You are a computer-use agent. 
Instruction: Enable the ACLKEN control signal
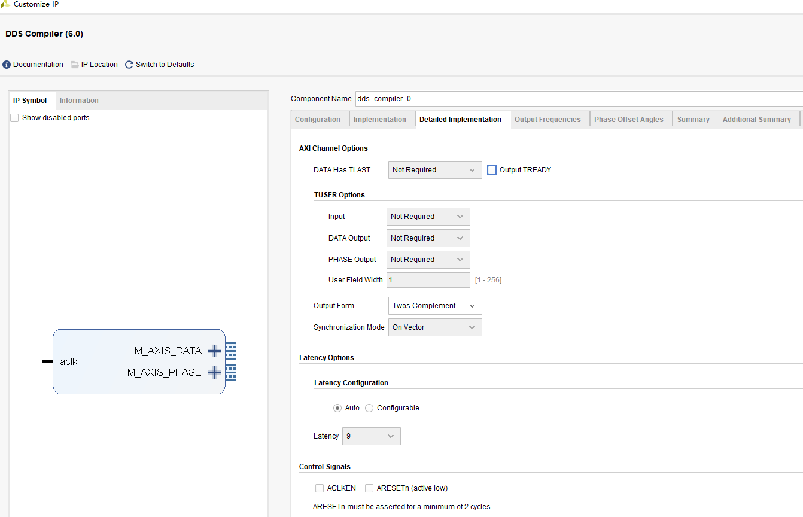coord(320,488)
